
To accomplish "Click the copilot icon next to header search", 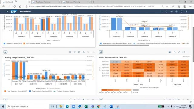I will (166, 12).
